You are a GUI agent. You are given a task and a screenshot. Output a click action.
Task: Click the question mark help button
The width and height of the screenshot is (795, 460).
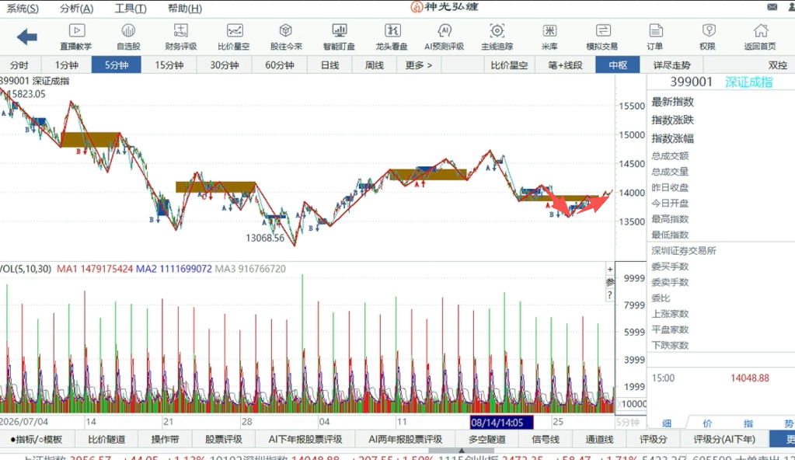pyautogui.click(x=610, y=295)
